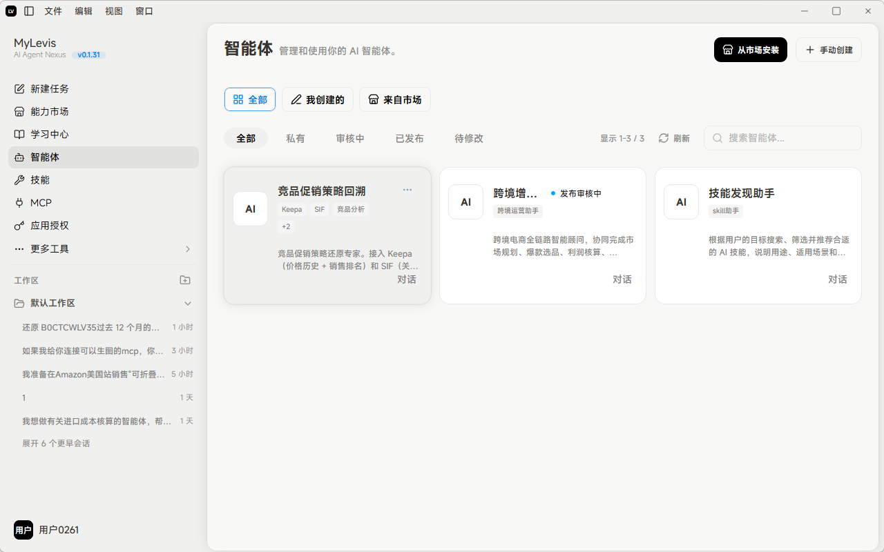
Task: Click the new workspace folder-plus icon
Action: tap(185, 280)
